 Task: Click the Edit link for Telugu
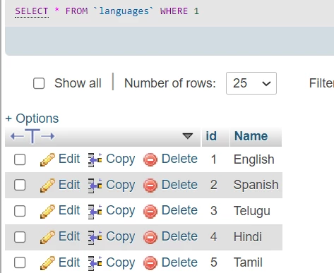click(x=69, y=210)
